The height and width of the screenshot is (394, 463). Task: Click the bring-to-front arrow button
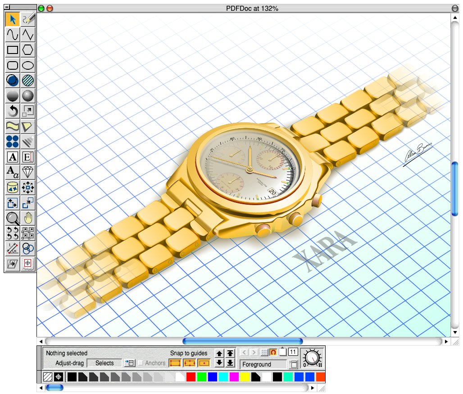point(230,354)
